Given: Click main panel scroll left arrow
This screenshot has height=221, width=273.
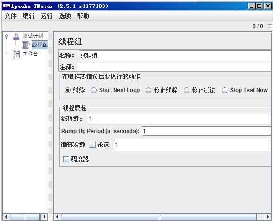Looking at the screenshot, I should [x=57, y=217].
